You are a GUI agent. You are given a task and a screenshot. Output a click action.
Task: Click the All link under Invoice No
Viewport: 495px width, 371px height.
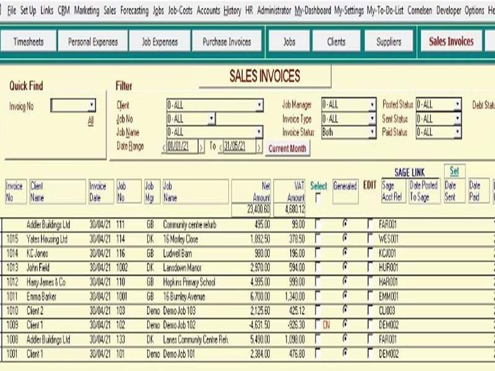click(x=91, y=121)
